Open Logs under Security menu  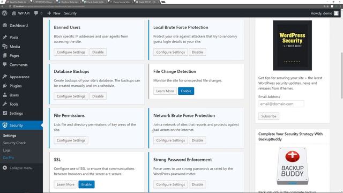[7, 150]
